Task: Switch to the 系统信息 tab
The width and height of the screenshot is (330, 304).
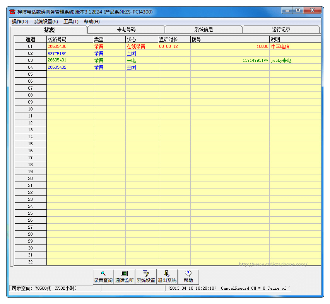Action: coord(203,30)
